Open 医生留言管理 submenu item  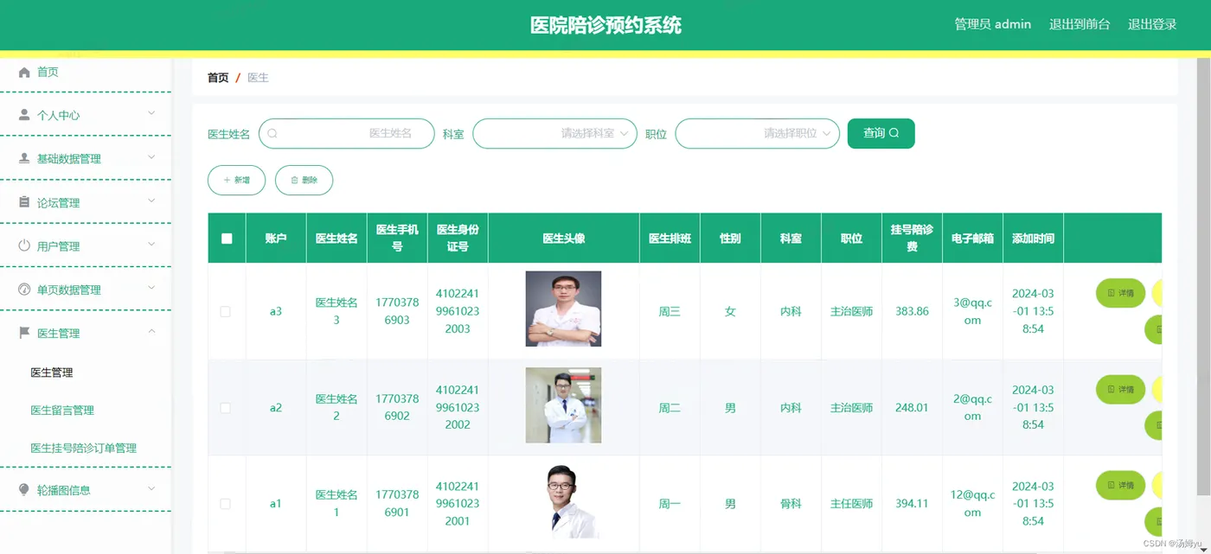[x=62, y=411]
